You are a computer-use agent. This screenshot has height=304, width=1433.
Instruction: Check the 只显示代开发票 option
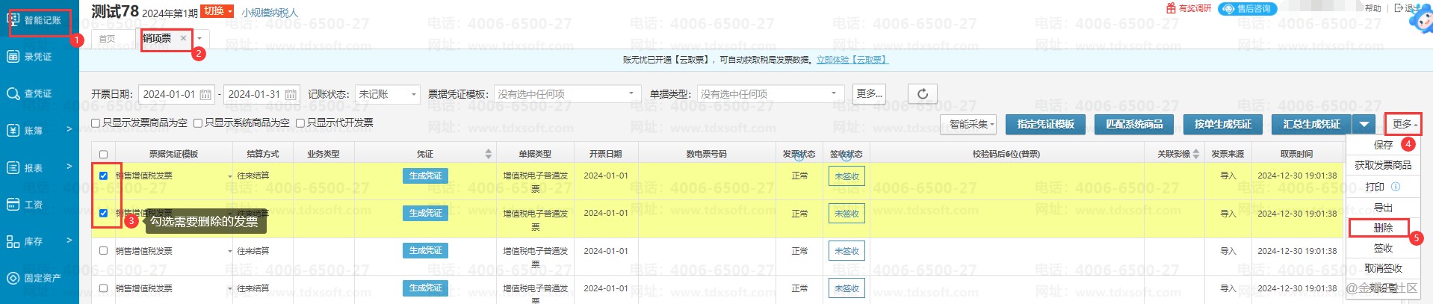point(300,123)
